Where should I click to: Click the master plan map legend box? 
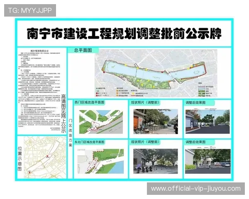[206, 90]
